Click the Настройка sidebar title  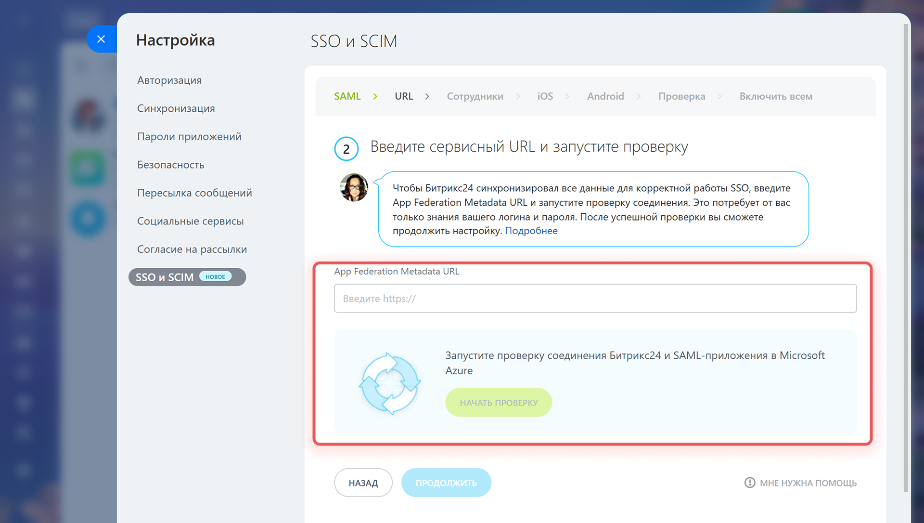175,40
